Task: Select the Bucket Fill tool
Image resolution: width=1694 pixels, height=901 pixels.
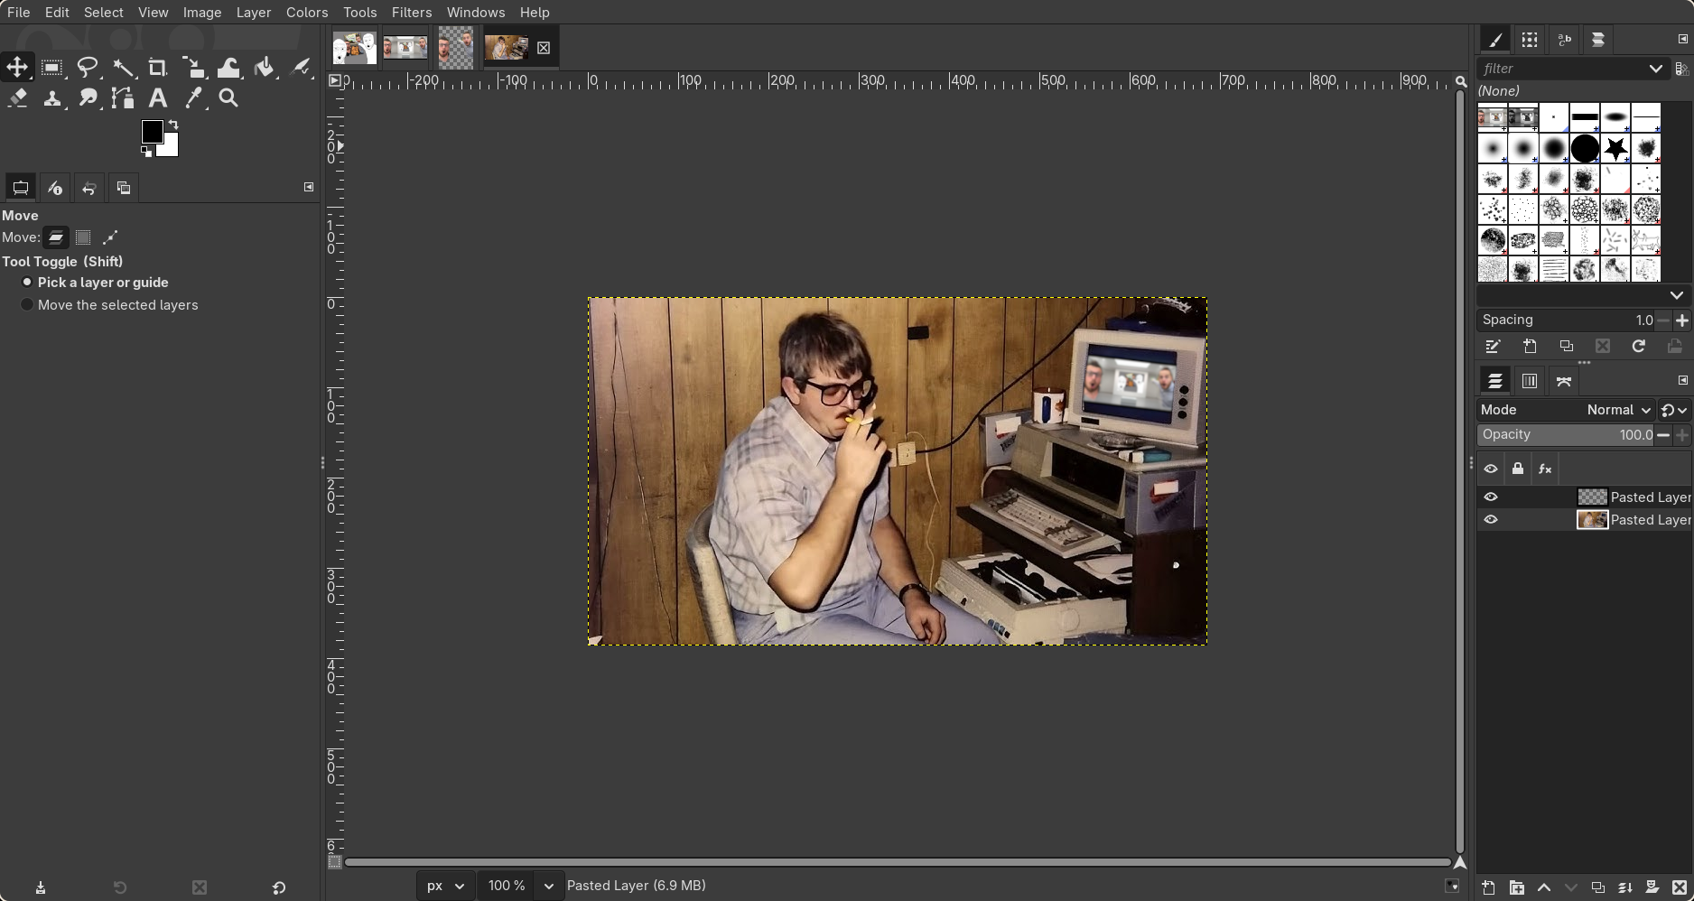Action: [265, 68]
